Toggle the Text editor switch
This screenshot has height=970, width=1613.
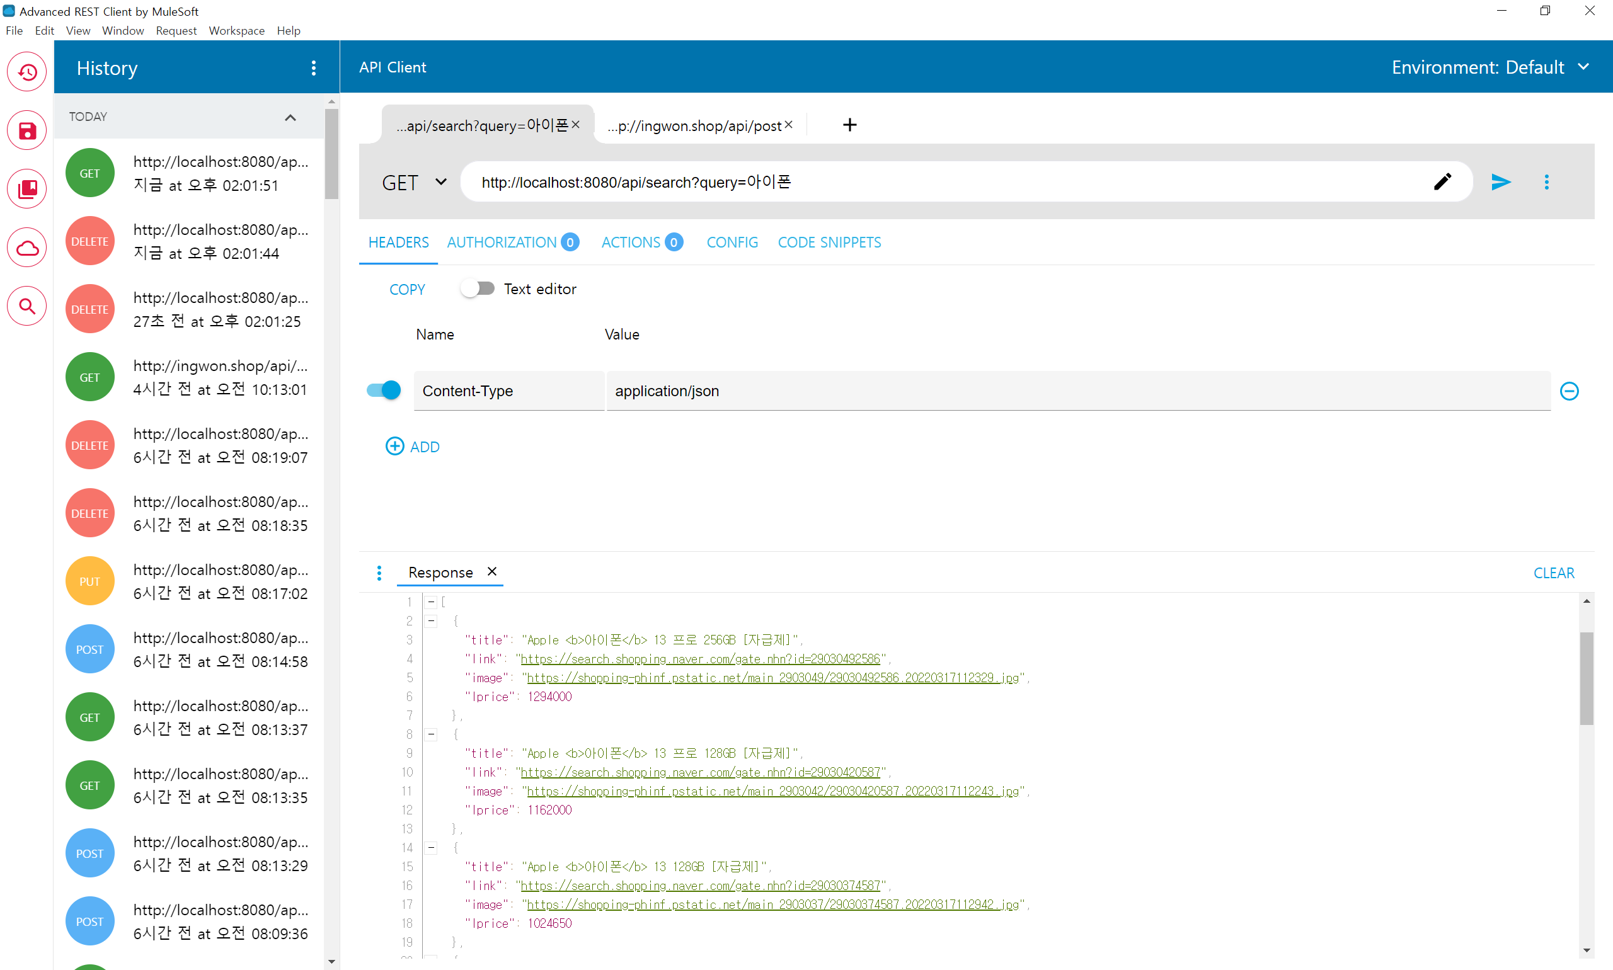(x=478, y=288)
